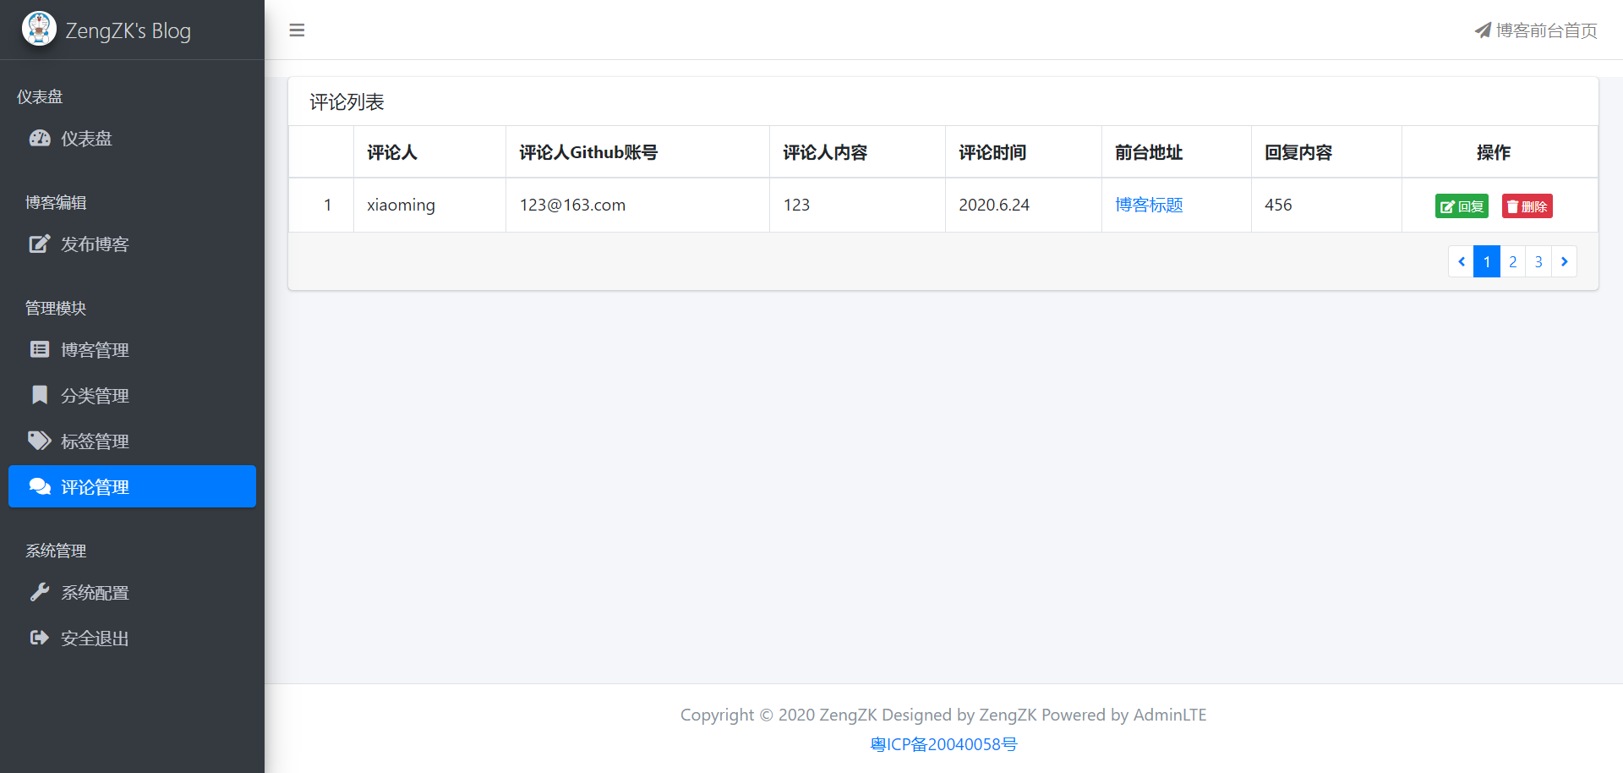Open 博客管理 menu item
Image resolution: width=1623 pixels, height=773 pixels.
(x=132, y=349)
